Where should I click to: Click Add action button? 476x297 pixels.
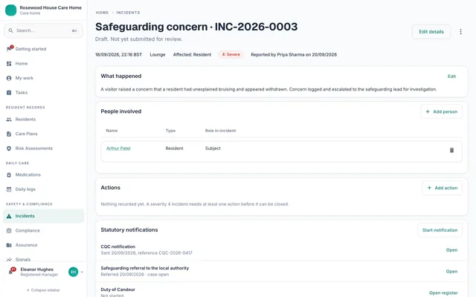[442, 188]
